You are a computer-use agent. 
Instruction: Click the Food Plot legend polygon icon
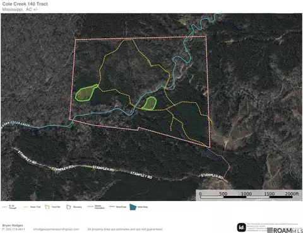[47, 207]
